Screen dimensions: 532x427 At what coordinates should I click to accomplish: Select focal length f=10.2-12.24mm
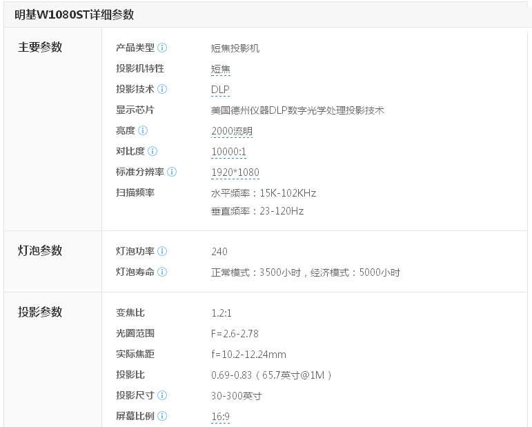click(248, 355)
